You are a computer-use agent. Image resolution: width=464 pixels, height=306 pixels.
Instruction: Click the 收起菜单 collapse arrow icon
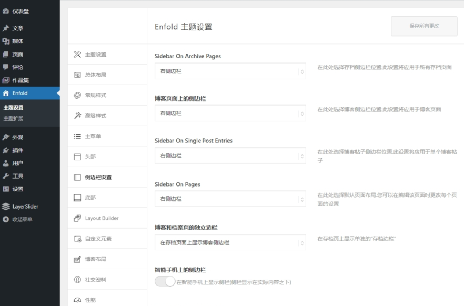(5, 219)
